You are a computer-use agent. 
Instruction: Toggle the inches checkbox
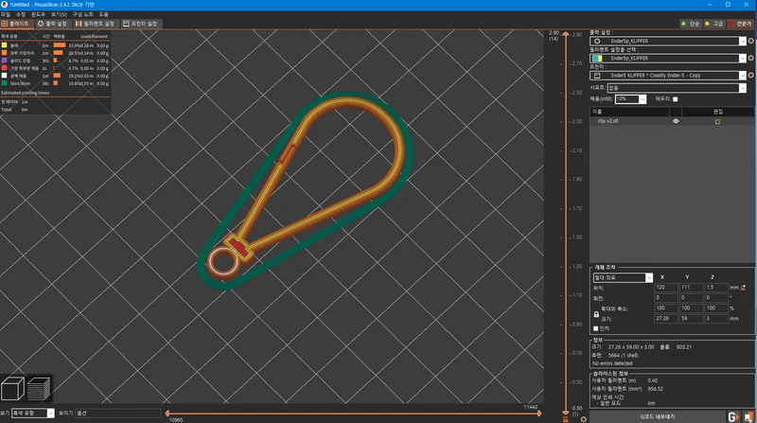[596, 328]
